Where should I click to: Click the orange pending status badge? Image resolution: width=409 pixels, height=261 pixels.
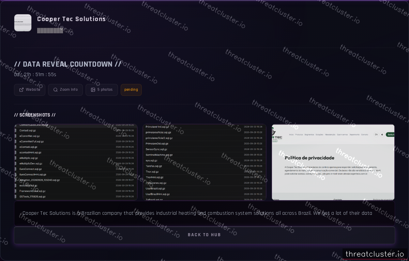[131, 90]
